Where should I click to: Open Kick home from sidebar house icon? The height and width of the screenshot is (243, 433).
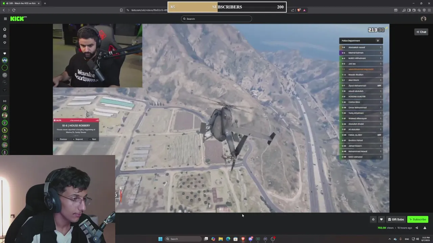pos(5,29)
